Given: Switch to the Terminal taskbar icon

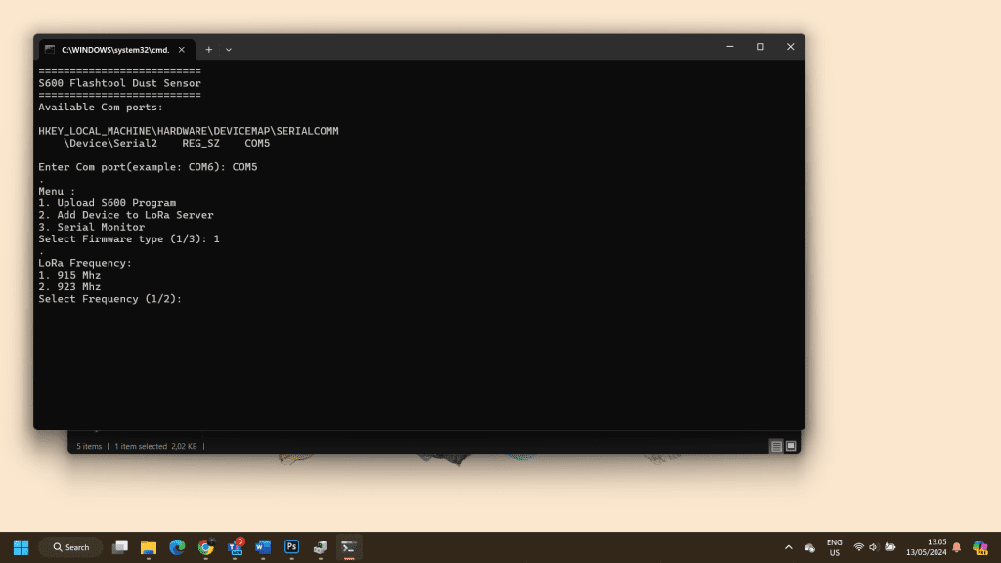Looking at the screenshot, I should [x=349, y=547].
